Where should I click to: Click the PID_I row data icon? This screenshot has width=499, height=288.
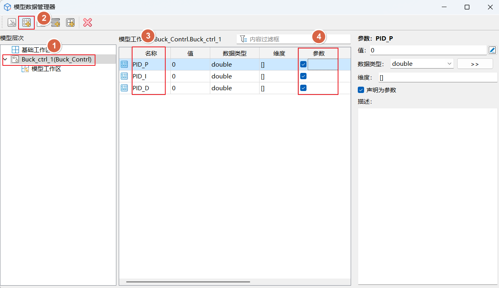coord(124,76)
